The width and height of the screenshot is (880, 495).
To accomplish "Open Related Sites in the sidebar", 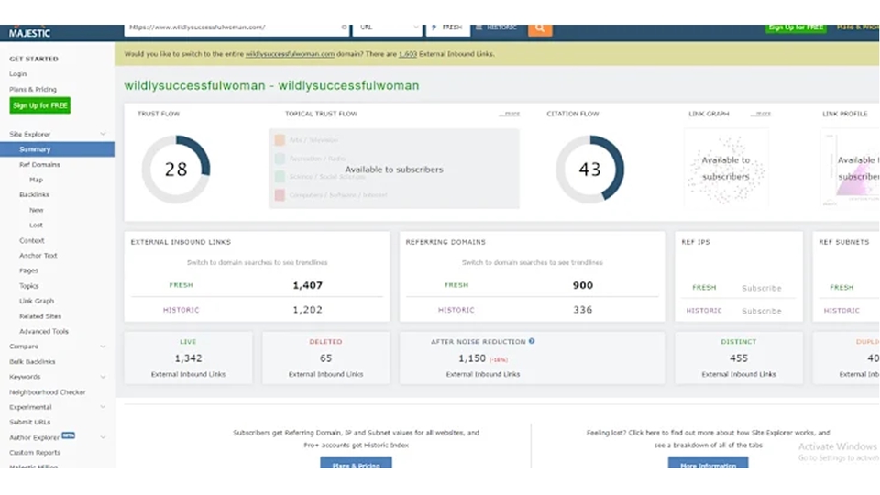I will (x=40, y=316).
